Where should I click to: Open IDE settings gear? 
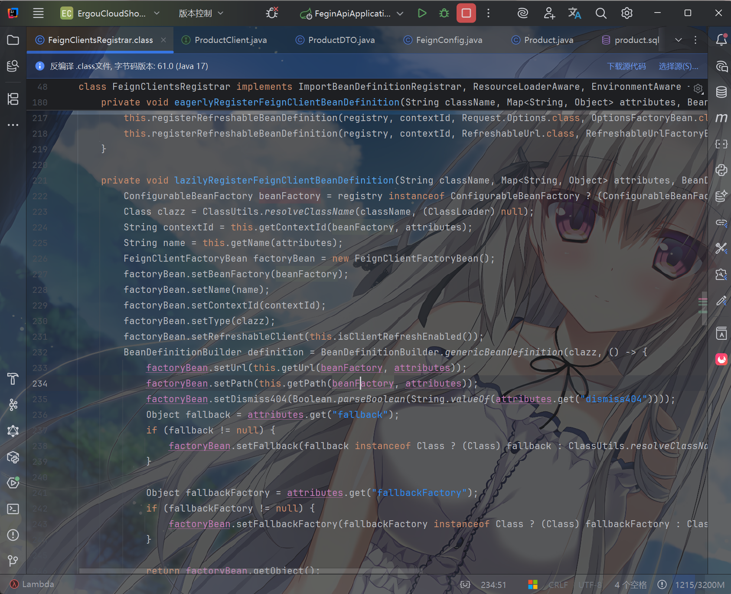pyautogui.click(x=627, y=13)
